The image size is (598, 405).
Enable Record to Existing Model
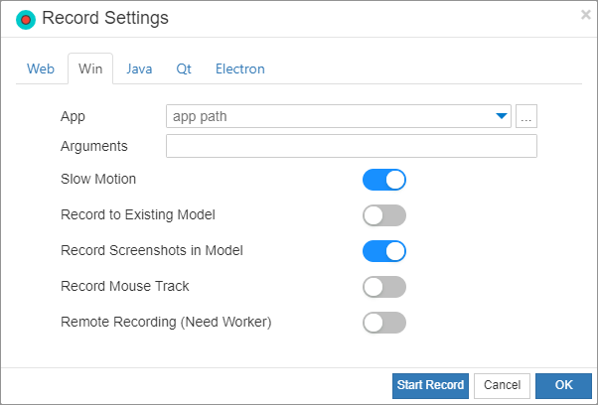(x=384, y=215)
